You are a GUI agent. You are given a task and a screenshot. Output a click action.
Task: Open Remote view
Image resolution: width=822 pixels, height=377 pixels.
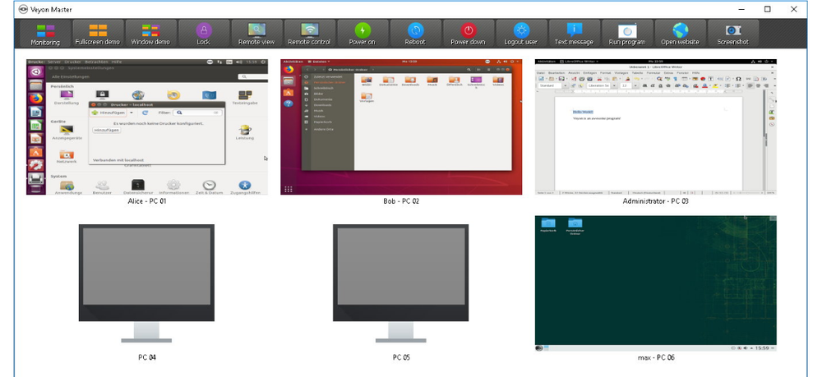click(x=256, y=34)
